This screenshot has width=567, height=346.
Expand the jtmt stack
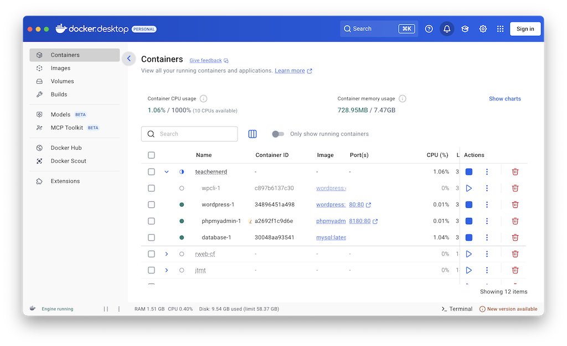point(166,271)
